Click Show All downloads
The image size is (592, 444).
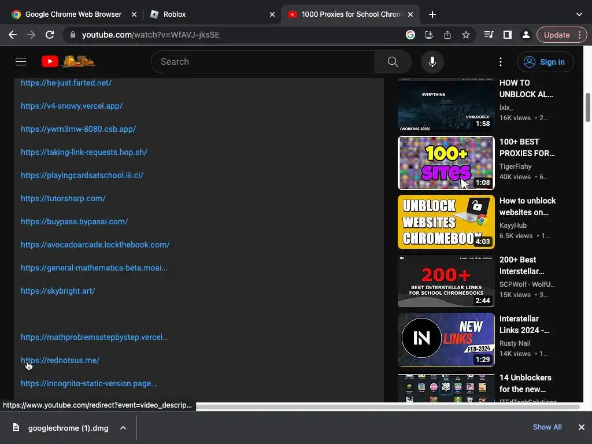click(547, 427)
